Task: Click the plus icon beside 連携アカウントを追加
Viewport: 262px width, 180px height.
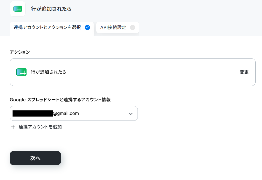Action: click(x=13, y=127)
